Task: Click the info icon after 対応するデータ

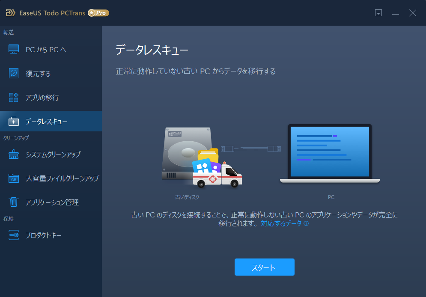Action: click(306, 223)
